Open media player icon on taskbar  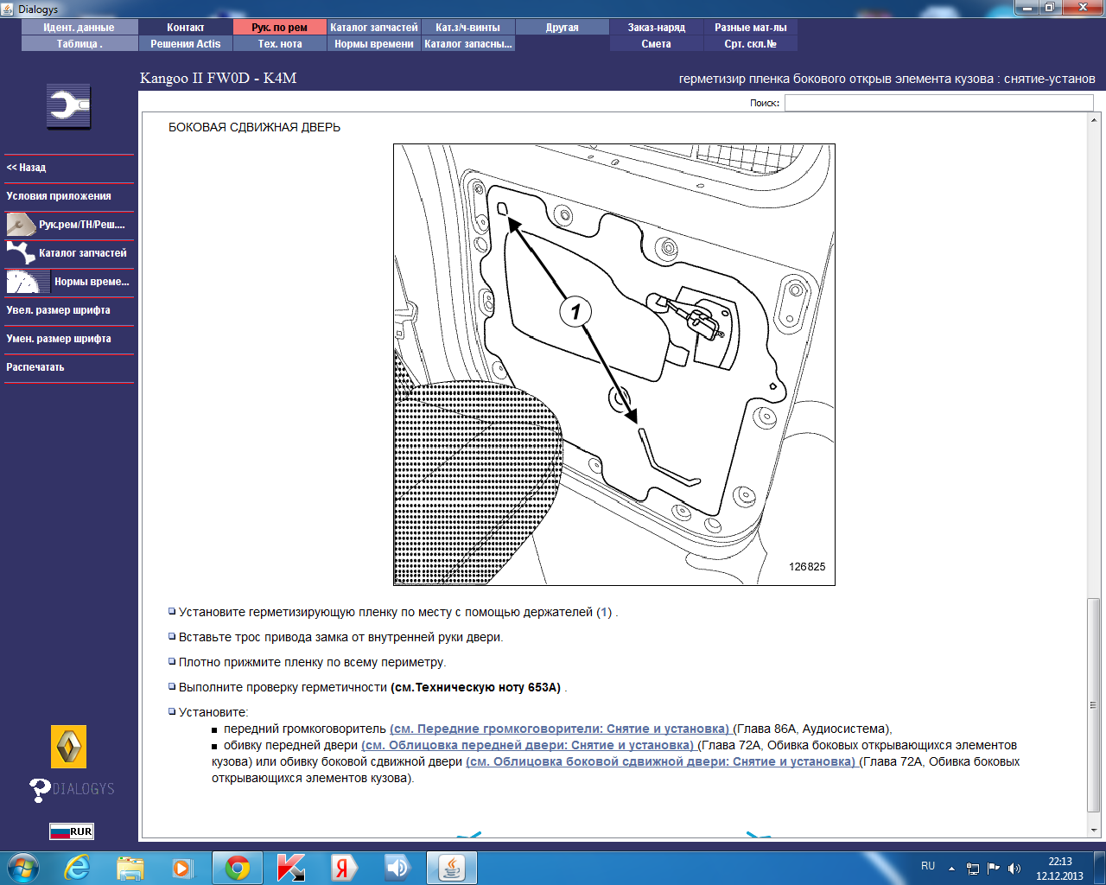click(x=181, y=868)
